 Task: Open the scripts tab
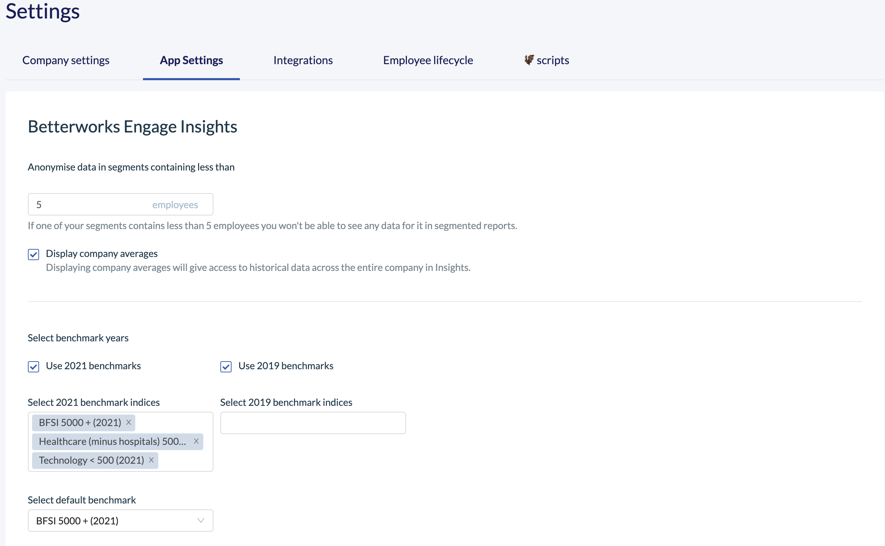pos(546,60)
